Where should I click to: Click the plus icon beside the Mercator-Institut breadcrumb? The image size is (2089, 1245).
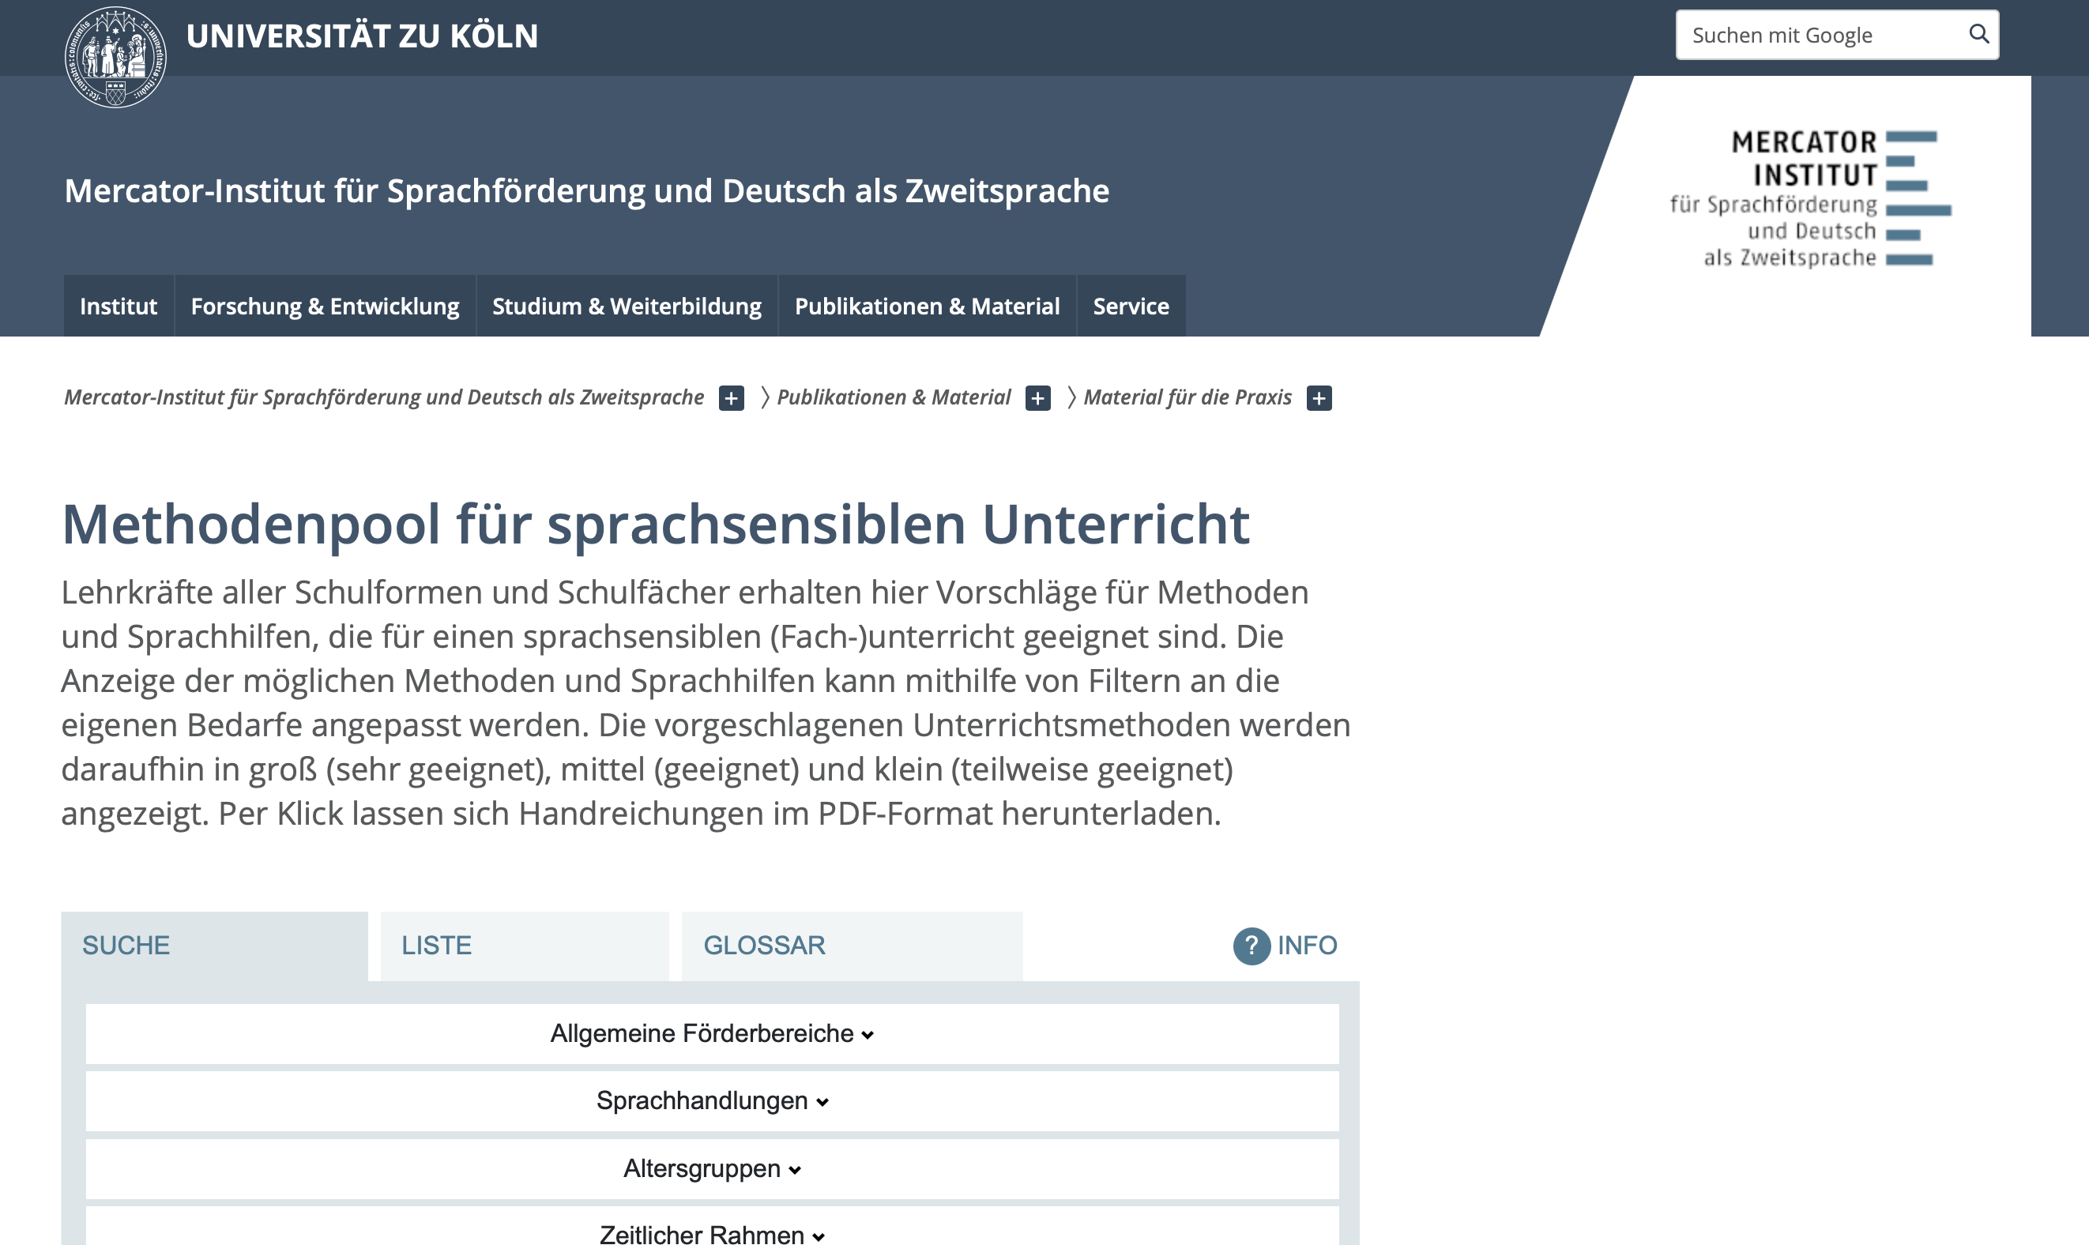click(731, 397)
